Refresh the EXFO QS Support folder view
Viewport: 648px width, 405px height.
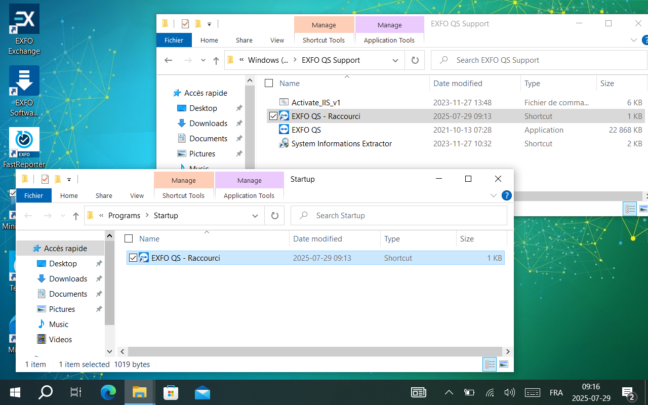point(415,60)
